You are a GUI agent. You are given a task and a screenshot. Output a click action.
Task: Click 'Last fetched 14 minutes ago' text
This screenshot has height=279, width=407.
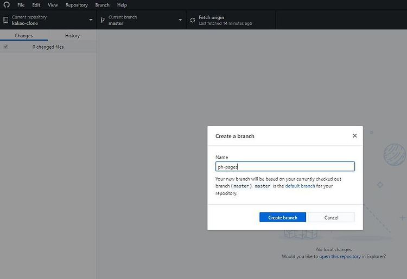[x=225, y=23]
